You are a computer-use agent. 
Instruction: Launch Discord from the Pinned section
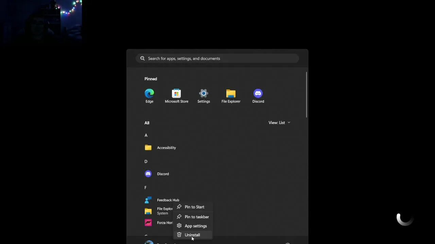click(258, 96)
